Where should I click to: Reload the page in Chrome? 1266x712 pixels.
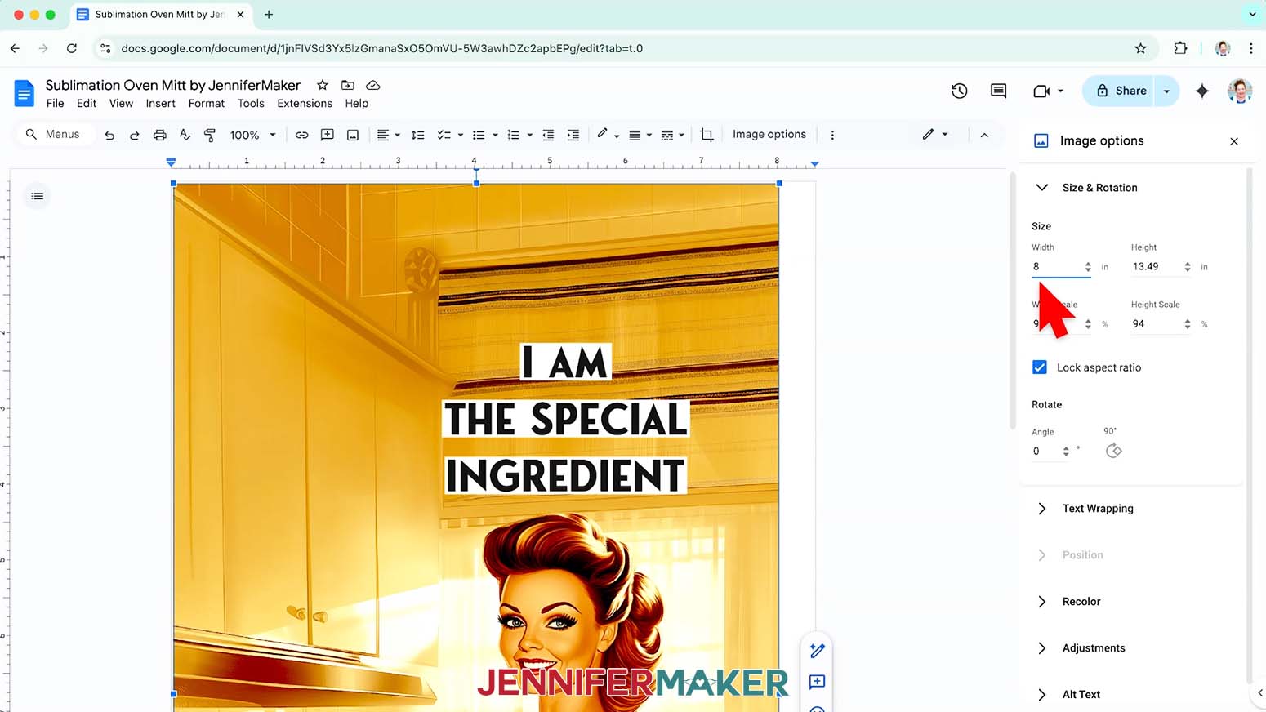point(72,48)
